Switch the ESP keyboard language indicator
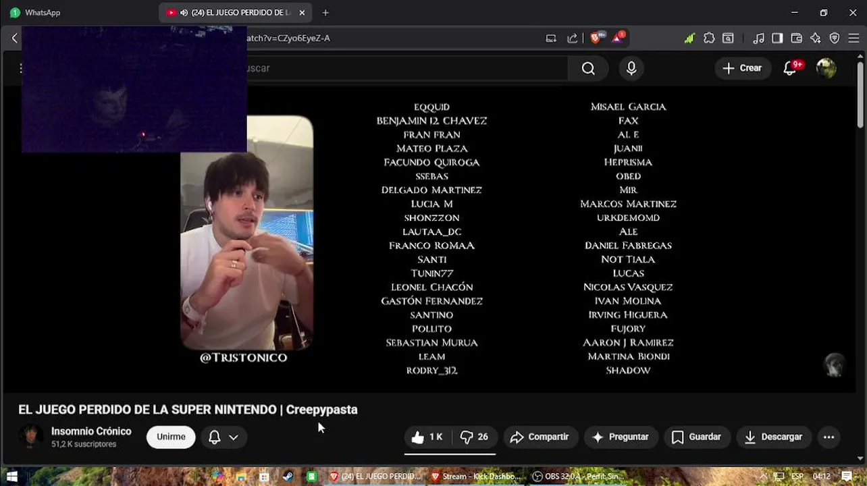 (x=797, y=477)
